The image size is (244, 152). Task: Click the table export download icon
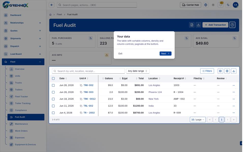[x=234, y=71]
